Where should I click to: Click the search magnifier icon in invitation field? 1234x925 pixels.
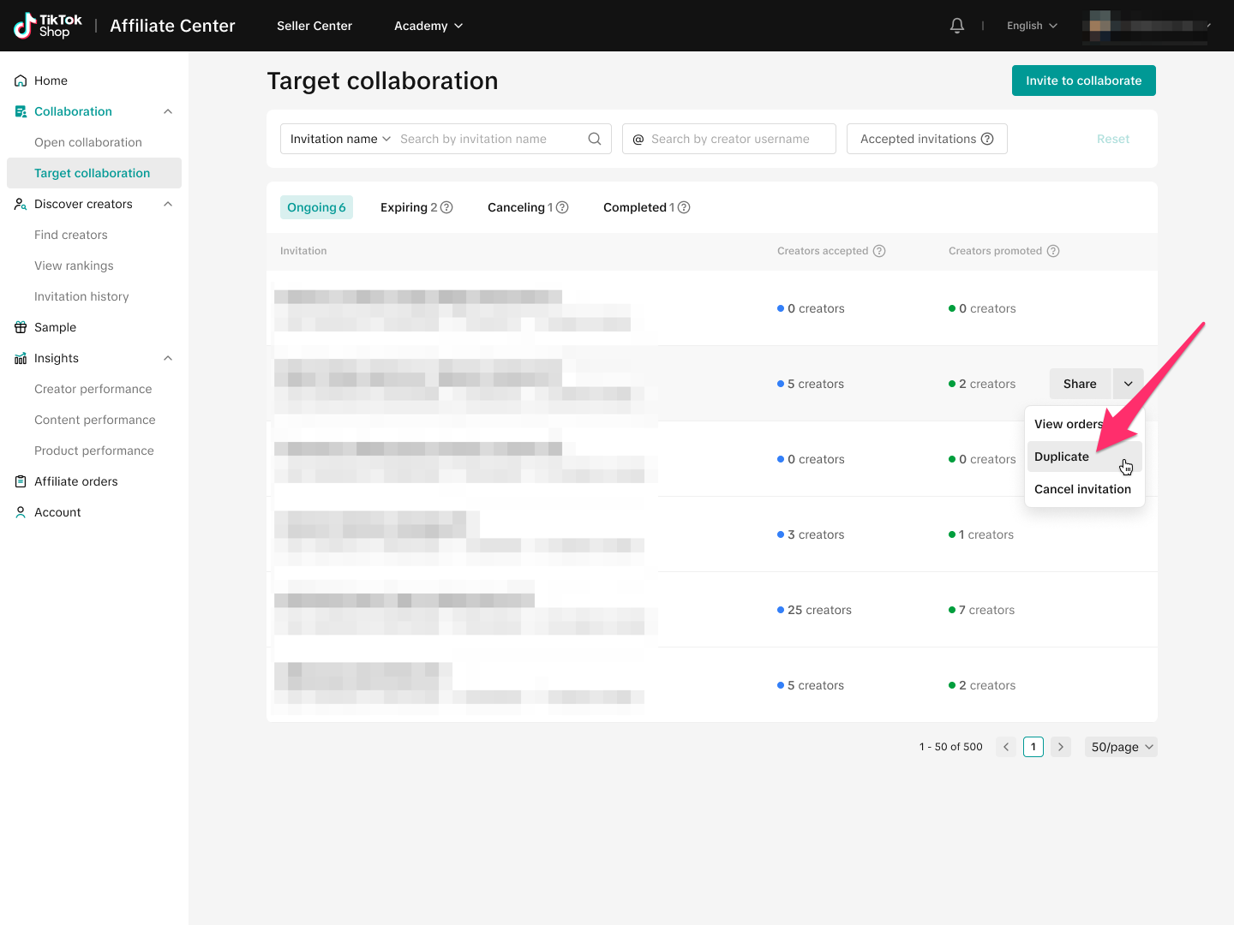(595, 139)
